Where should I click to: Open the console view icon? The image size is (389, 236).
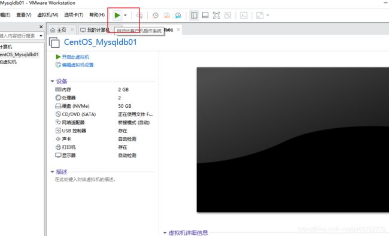pyautogui.click(x=244, y=16)
